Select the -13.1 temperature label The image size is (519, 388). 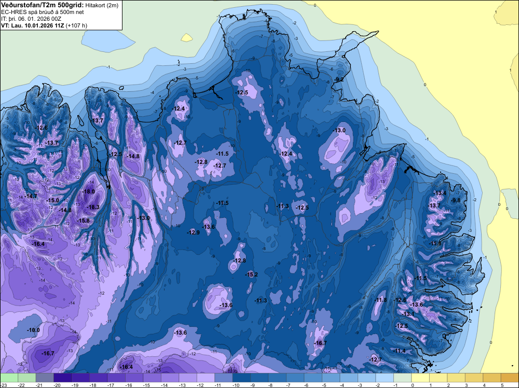[408, 314]
